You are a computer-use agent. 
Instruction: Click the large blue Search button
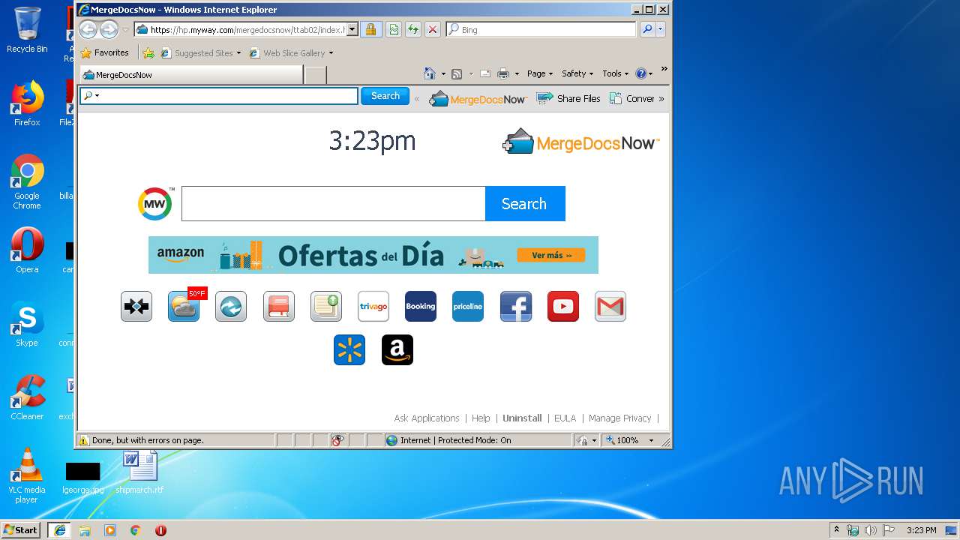tap(525, 204)
